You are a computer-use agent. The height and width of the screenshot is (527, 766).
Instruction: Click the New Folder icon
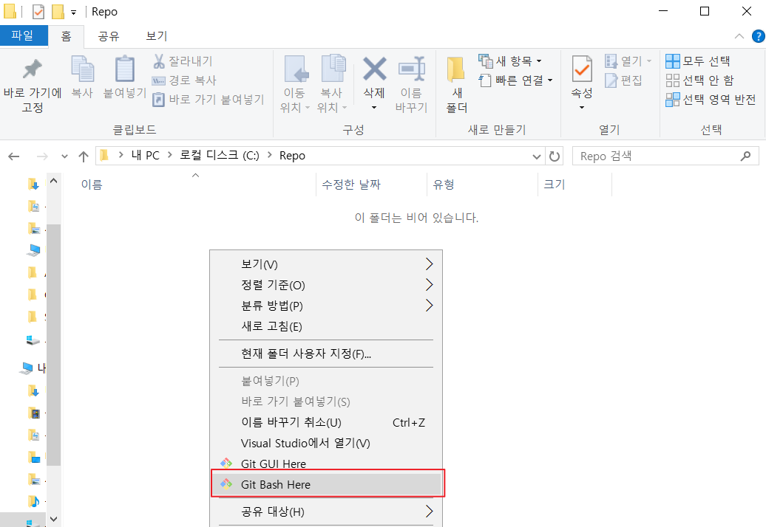click(x=455, y=69)
